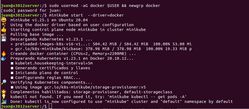The image size is (249, 109).
Task: Click the magnifying glass emoji beside Verifying Kubernetes
Action: [4, 82]
